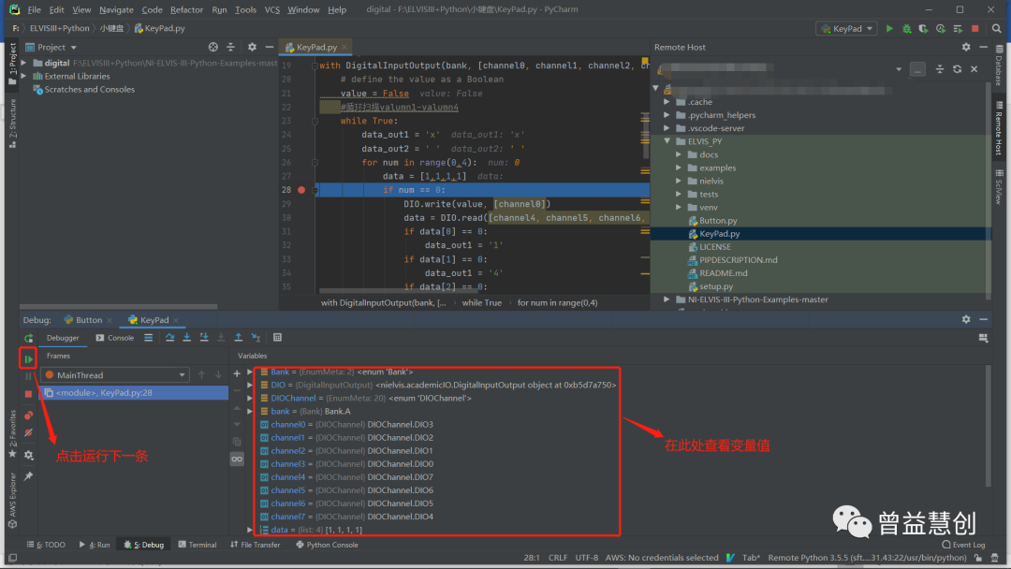This screenshot has height=569, width=1011.
Task: Expand the examples folder in Remote Host
Action: [x=679, y=168]
